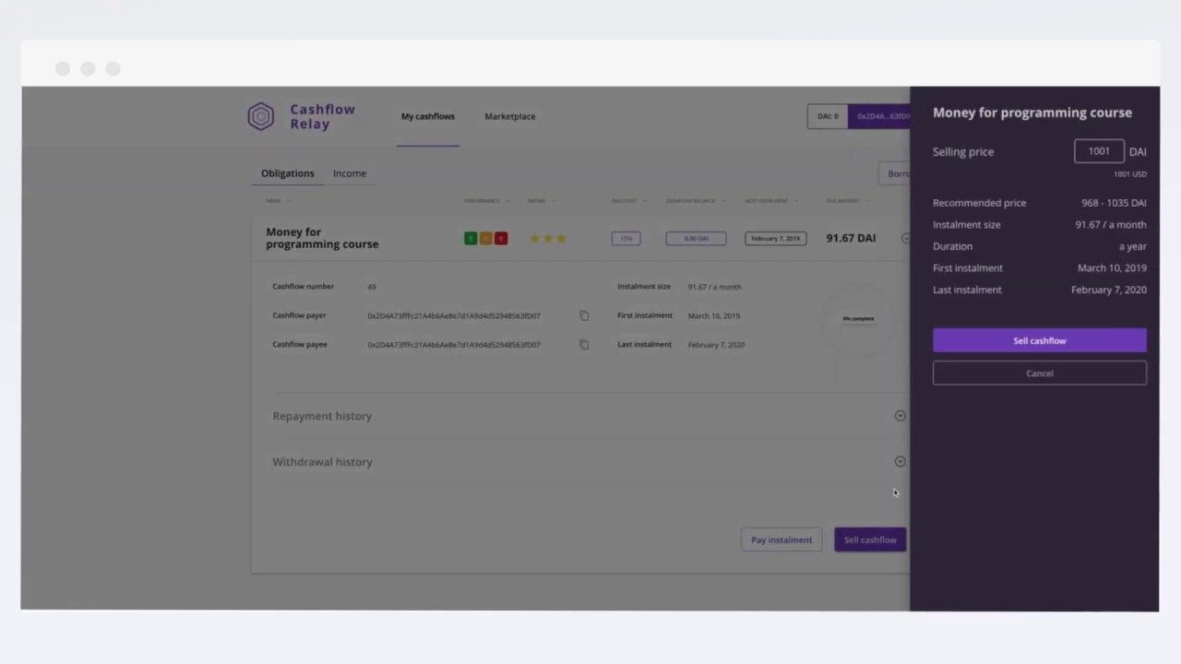The image size is (1181, 664).
Task: Focus the Selling price input field
Action: pyautogui.click(x=1098, y=151)
